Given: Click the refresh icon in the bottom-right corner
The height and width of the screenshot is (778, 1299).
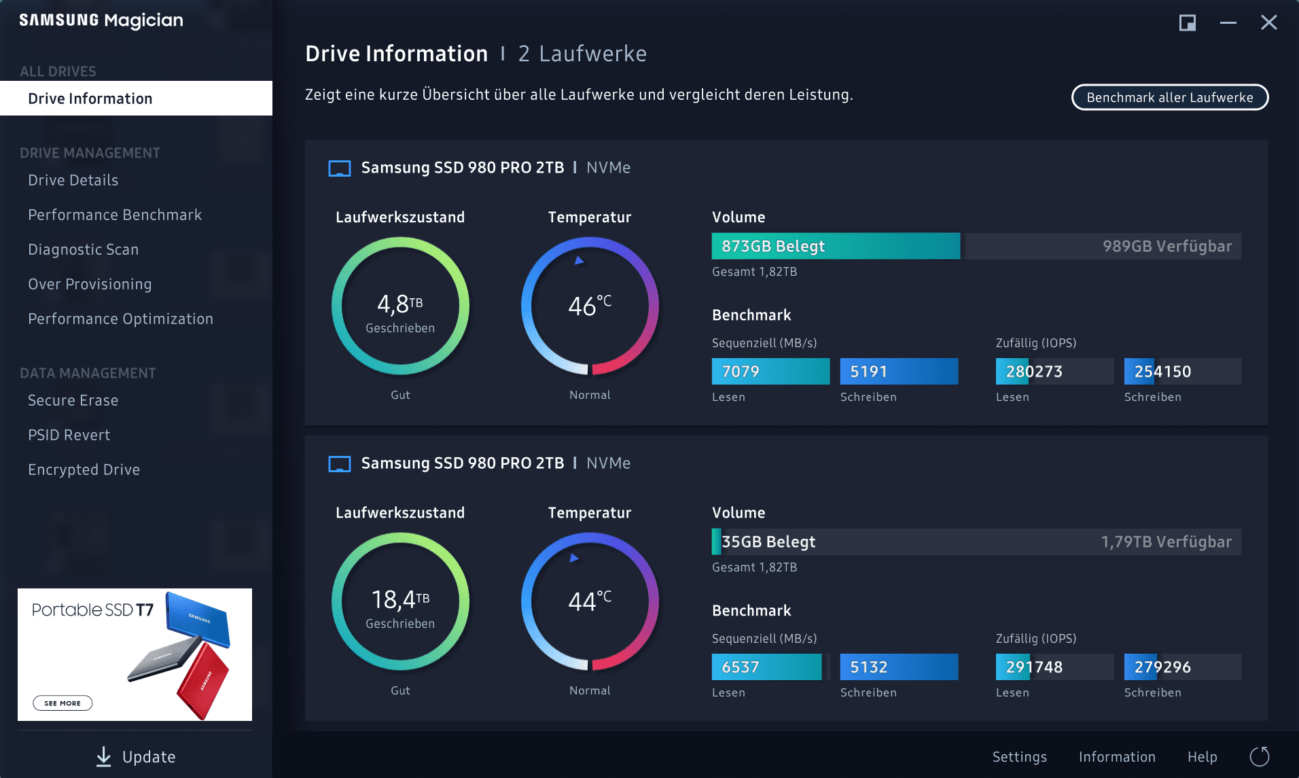Looking at the screenshot, I should 1260,756.
